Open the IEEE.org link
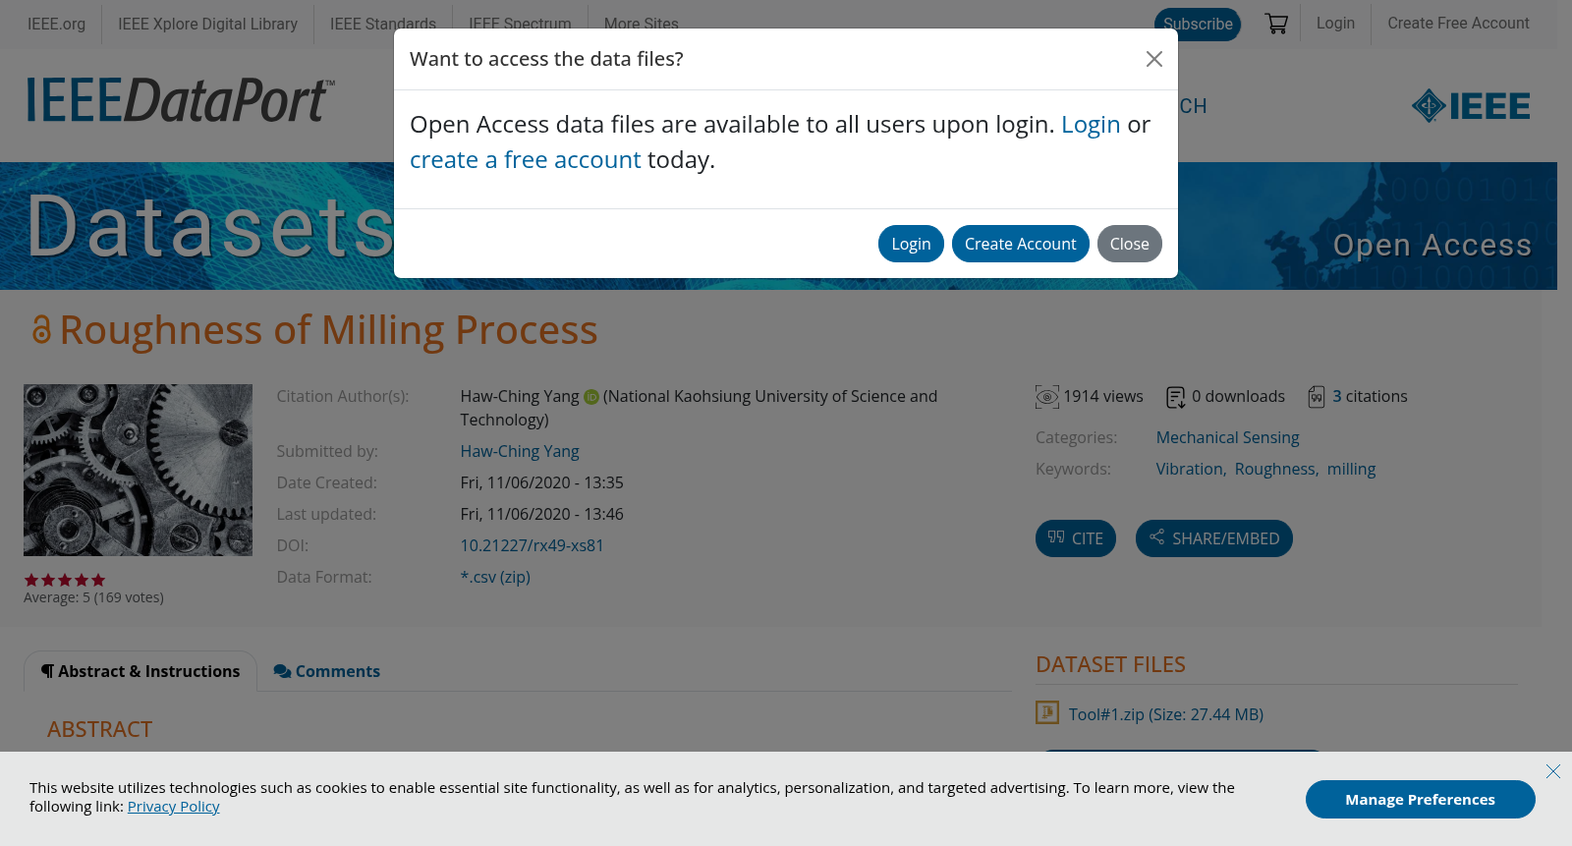This screenshot has width=1572, height=846. (56, 24)
